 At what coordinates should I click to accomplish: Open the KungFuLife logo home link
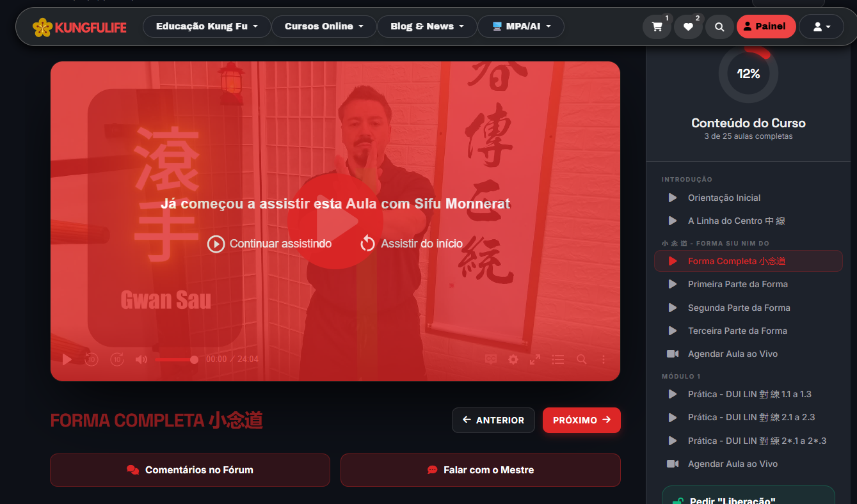click(79, 27)
